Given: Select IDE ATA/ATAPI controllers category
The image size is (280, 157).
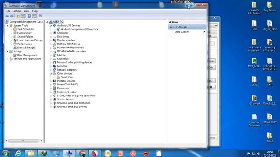Looking at the screenshot, I should tap(72, 51).
